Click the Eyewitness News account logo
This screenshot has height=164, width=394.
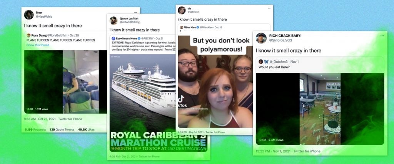[x=114, y=38]
